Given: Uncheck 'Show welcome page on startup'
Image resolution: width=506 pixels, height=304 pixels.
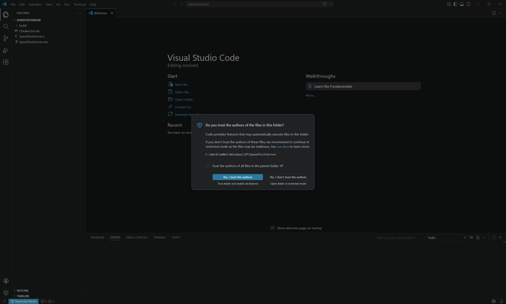Looking at the screenshot, I should (x=273, y=228).
